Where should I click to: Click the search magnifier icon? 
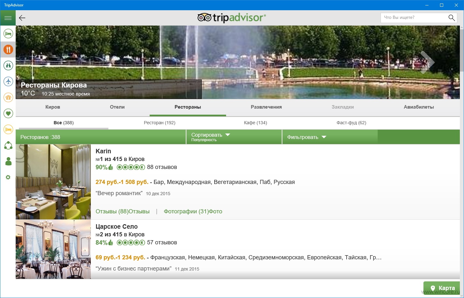[x=452, y=18]
